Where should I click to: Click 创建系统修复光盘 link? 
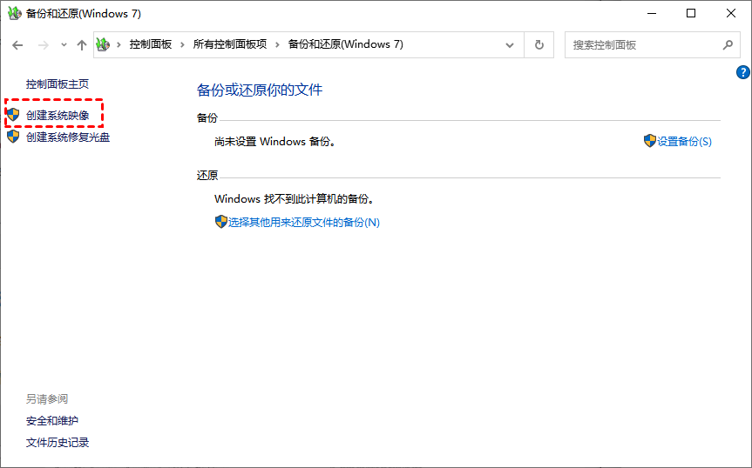(68, 137)
